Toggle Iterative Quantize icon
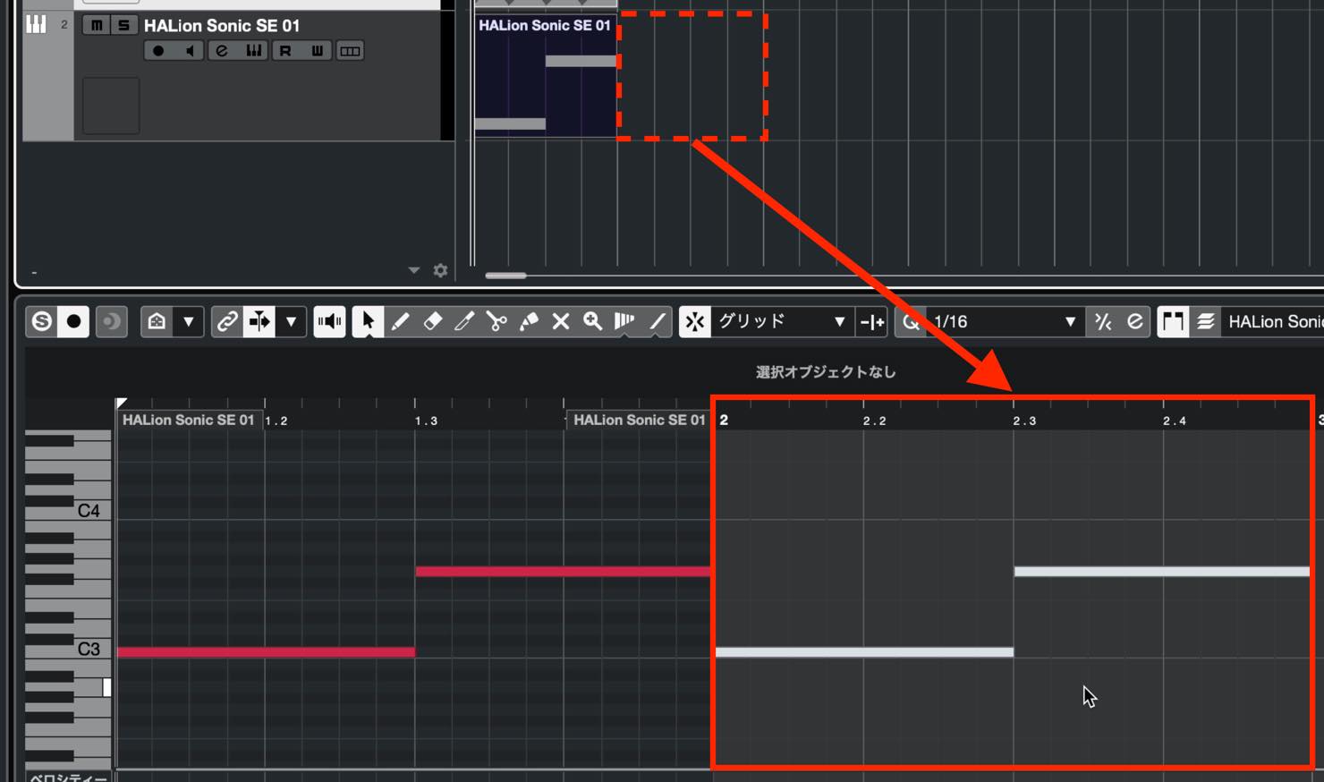The image size is (1324, 782). tap(1103, 321)
